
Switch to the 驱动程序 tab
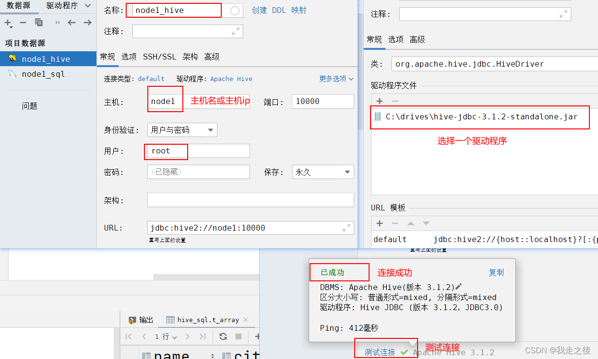point(62,6)
